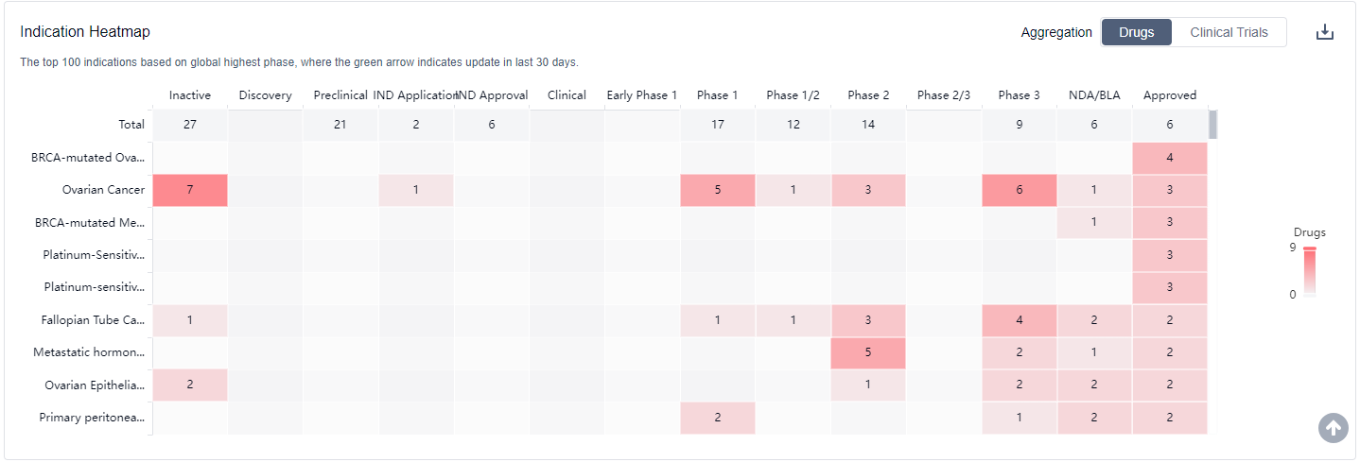The height and width of the screenshot is (462, 1360).
Task: Select the Ovarian Cancer row label
Action: point(103,190)
